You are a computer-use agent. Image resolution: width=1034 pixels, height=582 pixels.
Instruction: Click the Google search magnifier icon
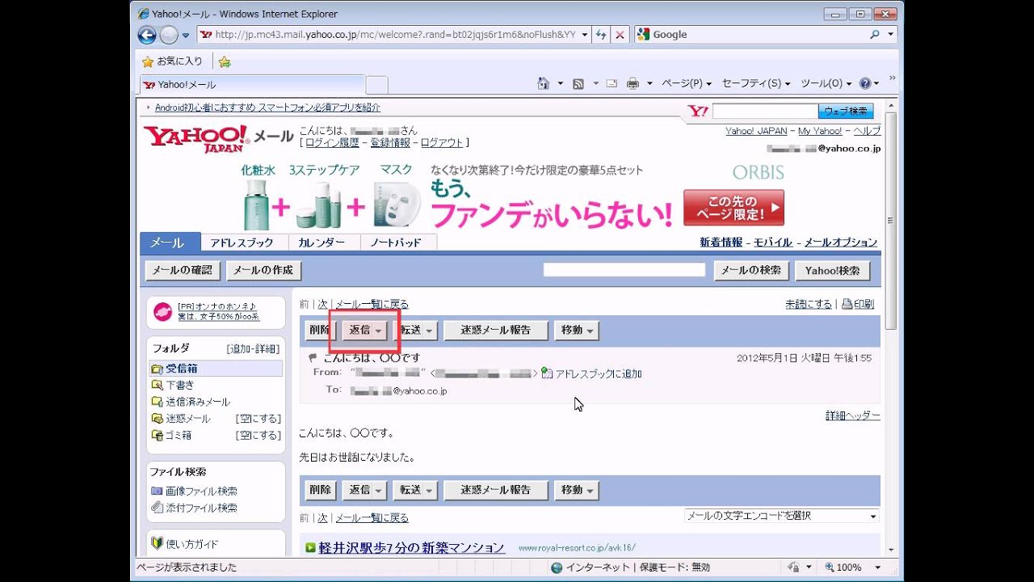(x=875, y=35)
